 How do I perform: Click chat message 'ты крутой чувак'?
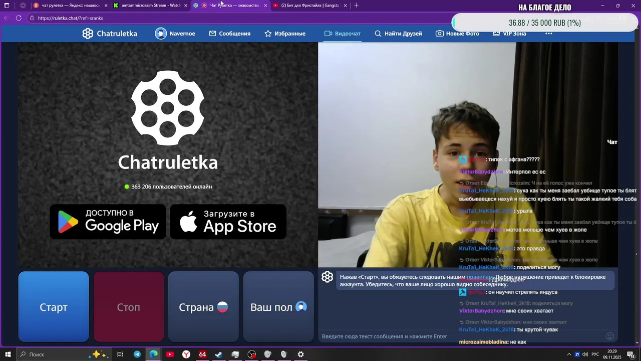(537, 329)
